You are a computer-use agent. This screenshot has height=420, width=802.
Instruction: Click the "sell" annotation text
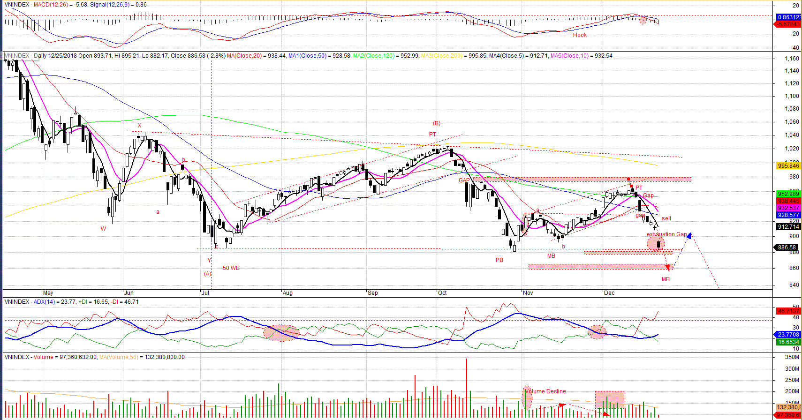(x=666, y=218)
